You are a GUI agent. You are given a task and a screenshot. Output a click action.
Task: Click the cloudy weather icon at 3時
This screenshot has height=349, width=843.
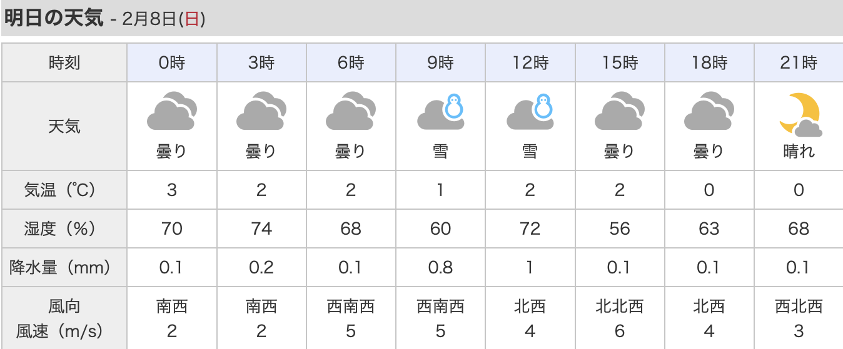pos(261,112)
